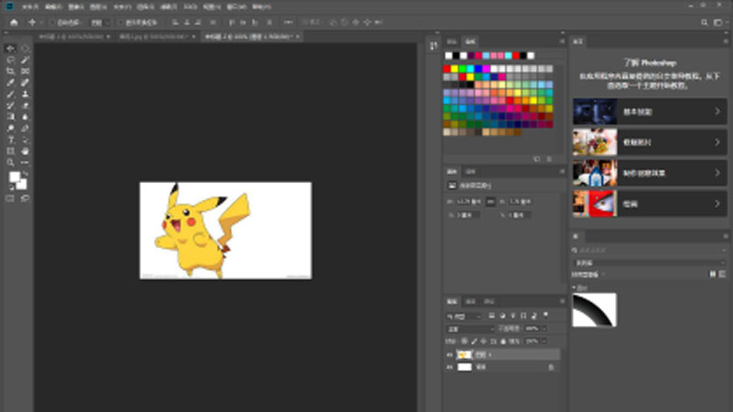Select the Gradient tool
This screenshot has height=412, width=733.
(10, 117)
